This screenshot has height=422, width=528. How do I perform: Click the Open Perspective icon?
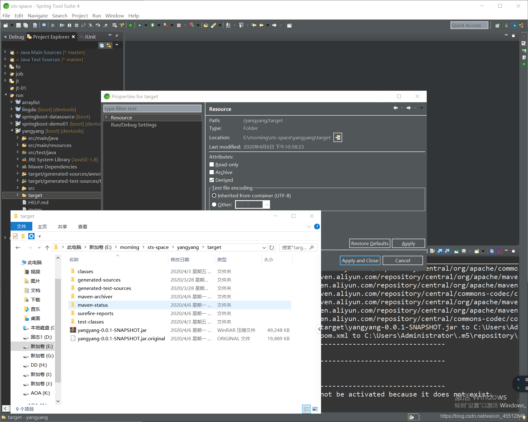(497, 25)
